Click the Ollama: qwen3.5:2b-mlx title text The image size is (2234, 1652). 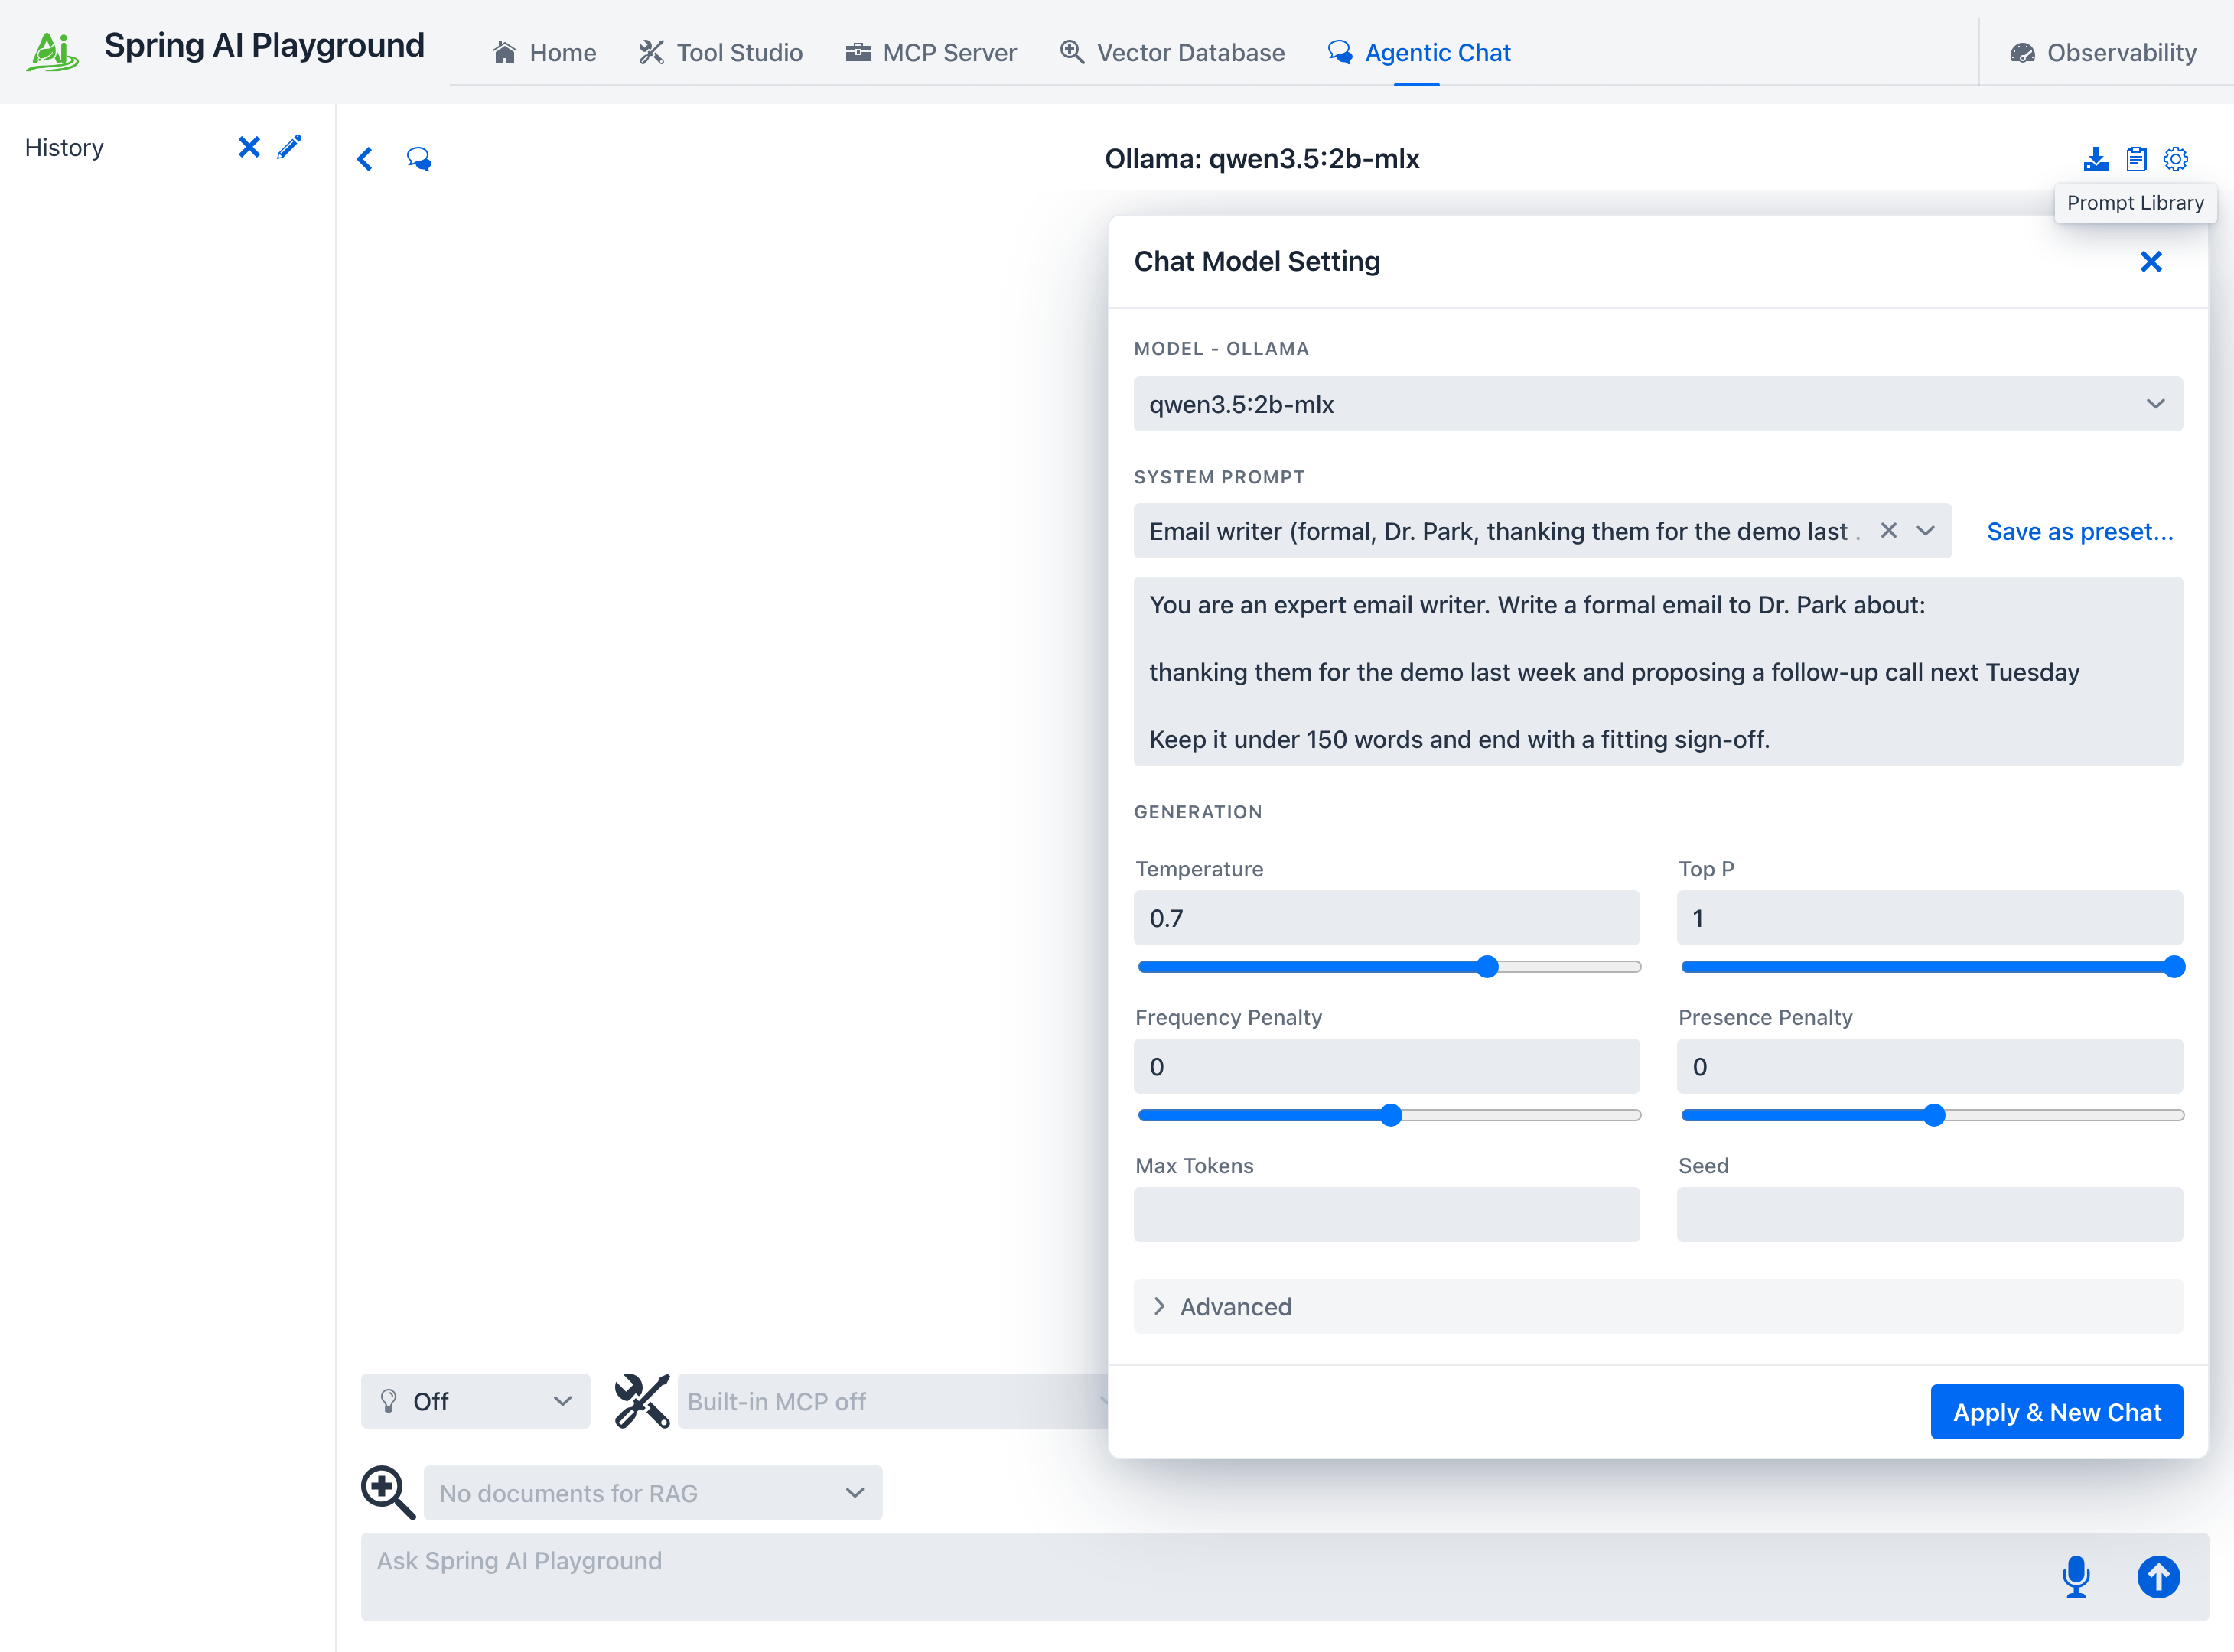click(1262, 158)
